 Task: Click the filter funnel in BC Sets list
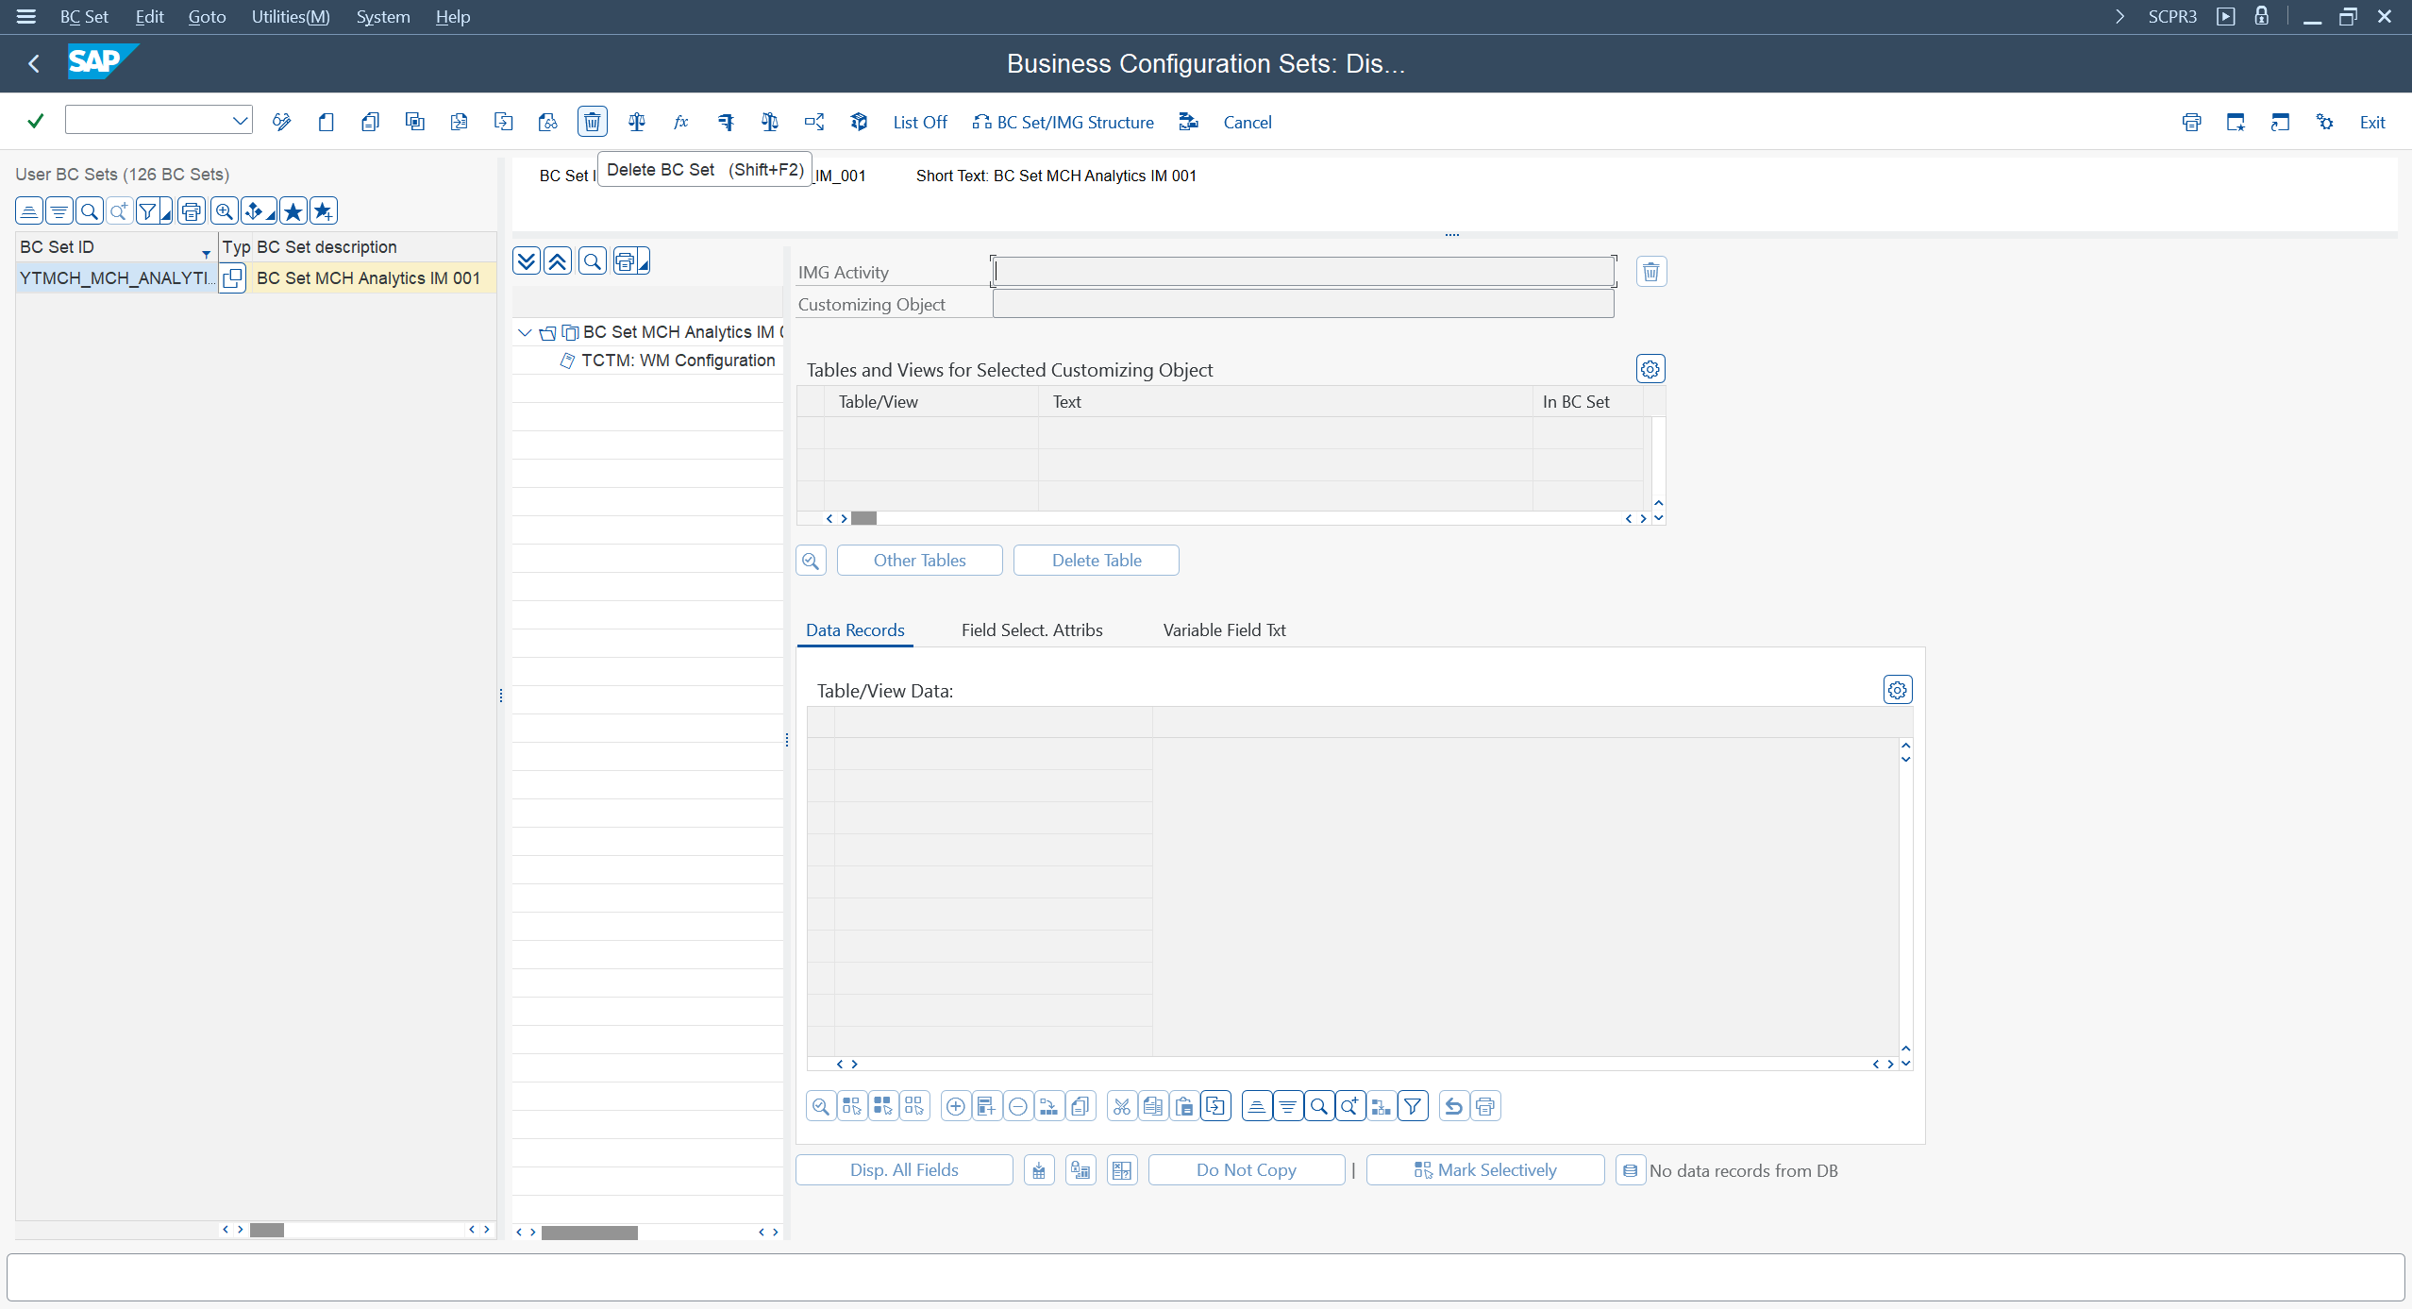[x=148, y=211]
